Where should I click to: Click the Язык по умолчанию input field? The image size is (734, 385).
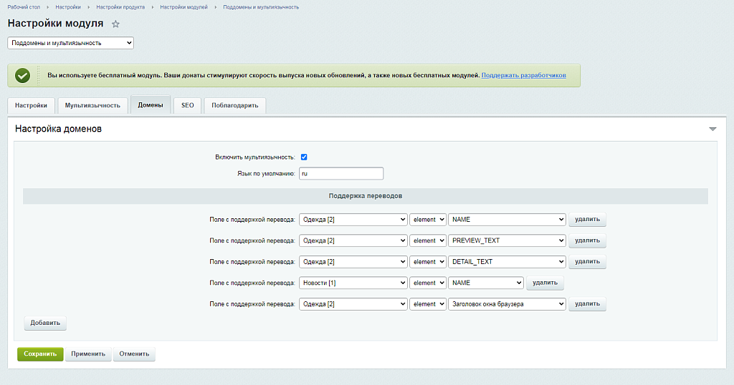tap(340, 173)
